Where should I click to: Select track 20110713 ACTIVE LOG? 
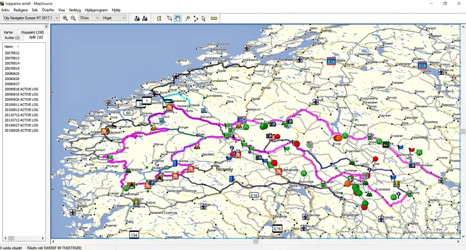pos(21,120)
